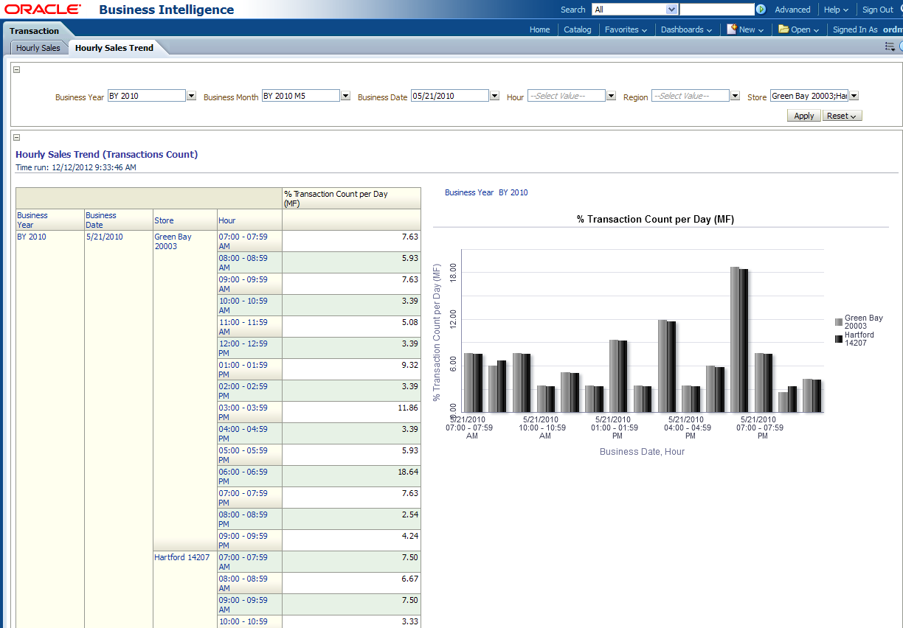The image size is (903, 628).
Task: Open the page options list icon
Action: (x=889, y=46)
